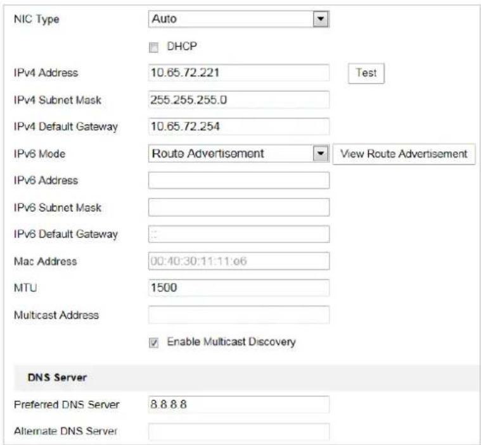Click the IPv6 Address label
The image size is (481, 445).
click(x=46, y=180)
